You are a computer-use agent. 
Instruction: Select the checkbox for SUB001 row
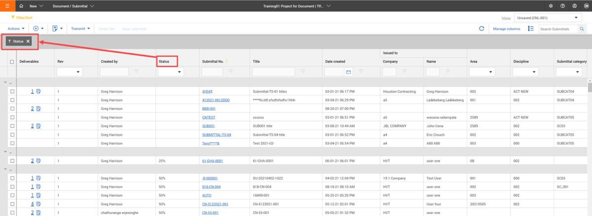click(x=12, y=126)
